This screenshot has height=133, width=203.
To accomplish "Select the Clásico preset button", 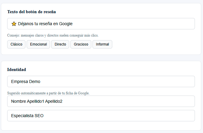I will point(16,44).
